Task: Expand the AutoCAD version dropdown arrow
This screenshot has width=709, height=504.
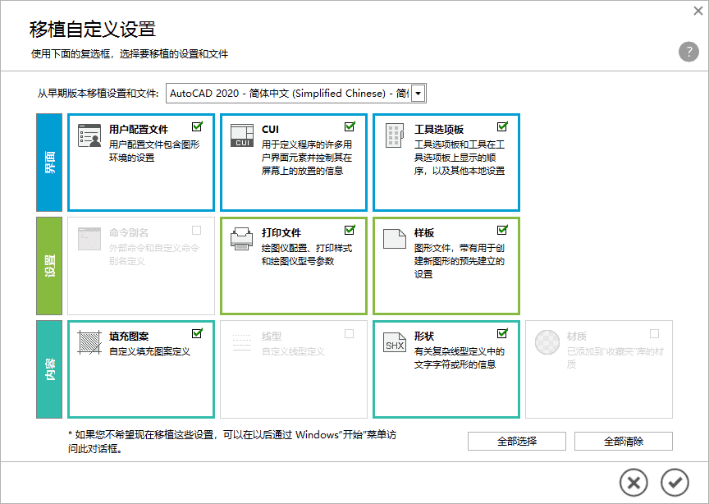Action: point(419,94)
